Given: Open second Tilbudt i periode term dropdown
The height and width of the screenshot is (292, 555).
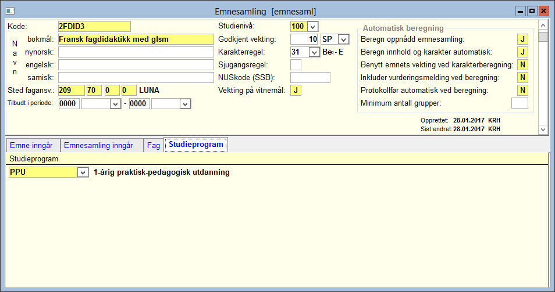Looking at the screenshot, I should [x=185, y=104].
